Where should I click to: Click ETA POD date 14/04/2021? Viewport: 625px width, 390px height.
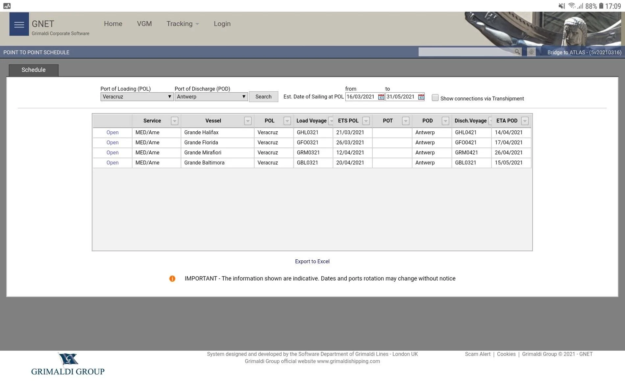[x=511, y=133]
